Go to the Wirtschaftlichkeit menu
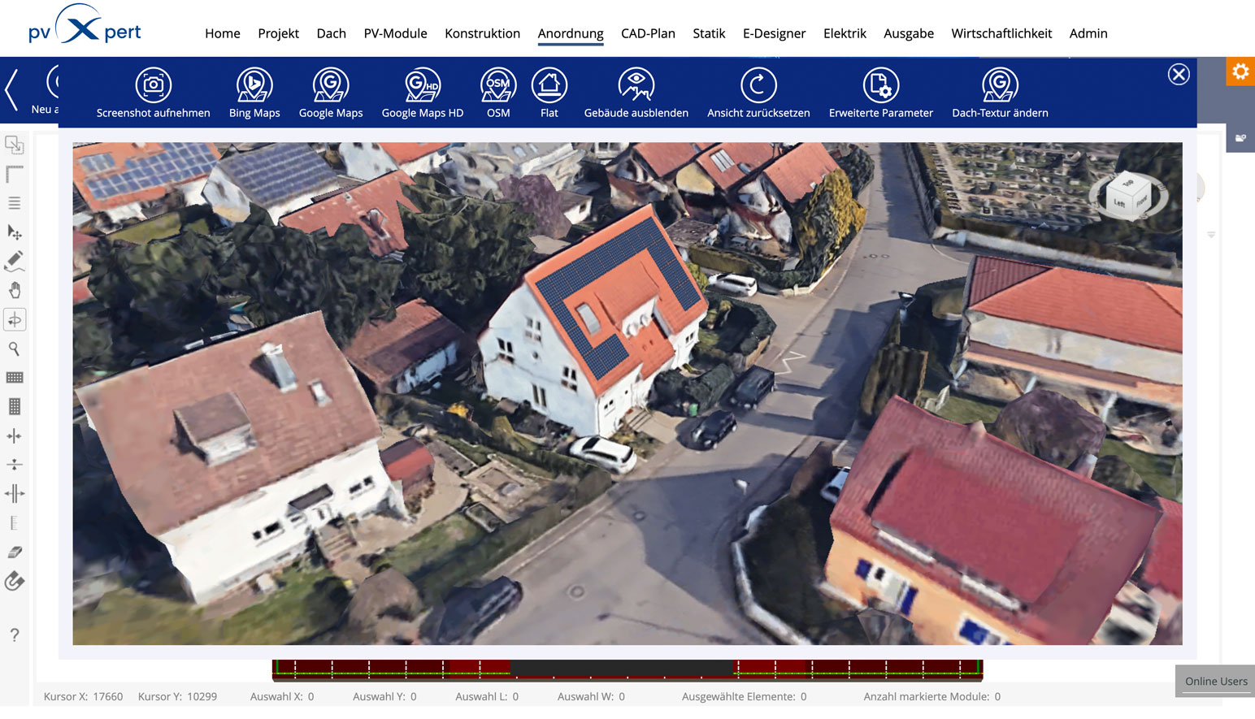 [x=1001, y=33]
